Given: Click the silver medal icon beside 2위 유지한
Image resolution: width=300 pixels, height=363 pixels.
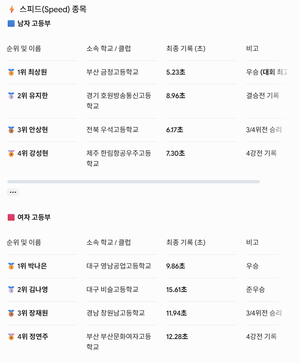Looking at the screenshot, I should pyautogui.click(x=11, y=96).
